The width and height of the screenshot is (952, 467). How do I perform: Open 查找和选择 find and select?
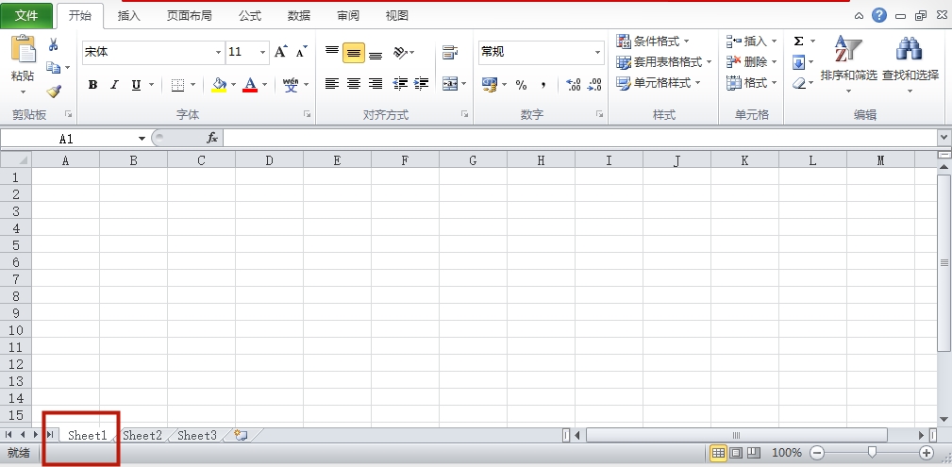pyautogui.click(x=910, y=64)
